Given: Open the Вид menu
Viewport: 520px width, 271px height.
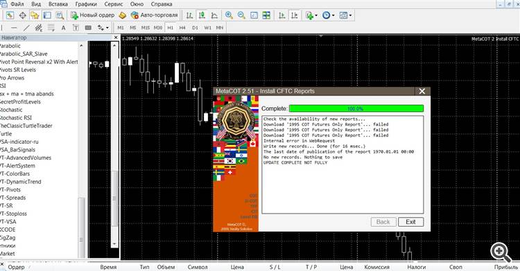Looking at the screenshot, I should (36, 4).
